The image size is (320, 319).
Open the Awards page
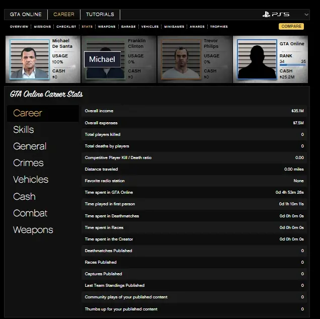click(197, 27)
